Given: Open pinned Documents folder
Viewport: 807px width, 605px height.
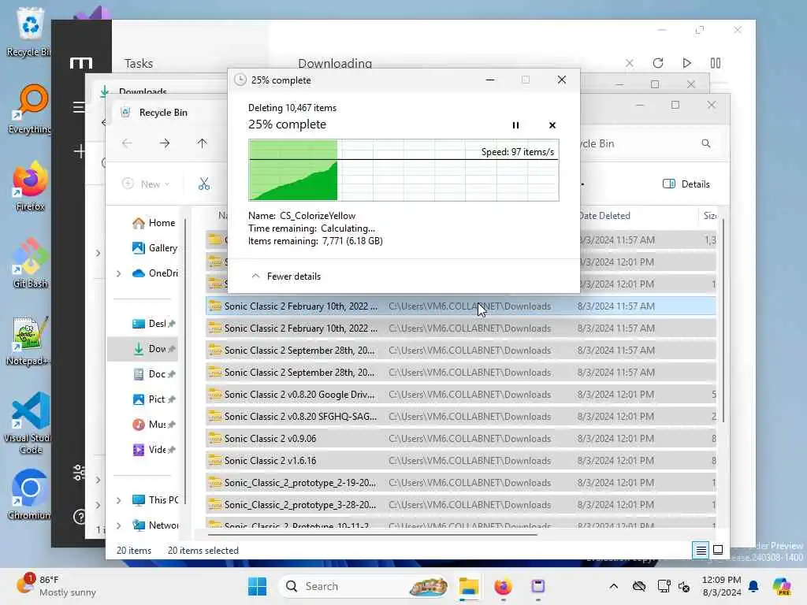Looking at the screenshot, I should point(154,374).
